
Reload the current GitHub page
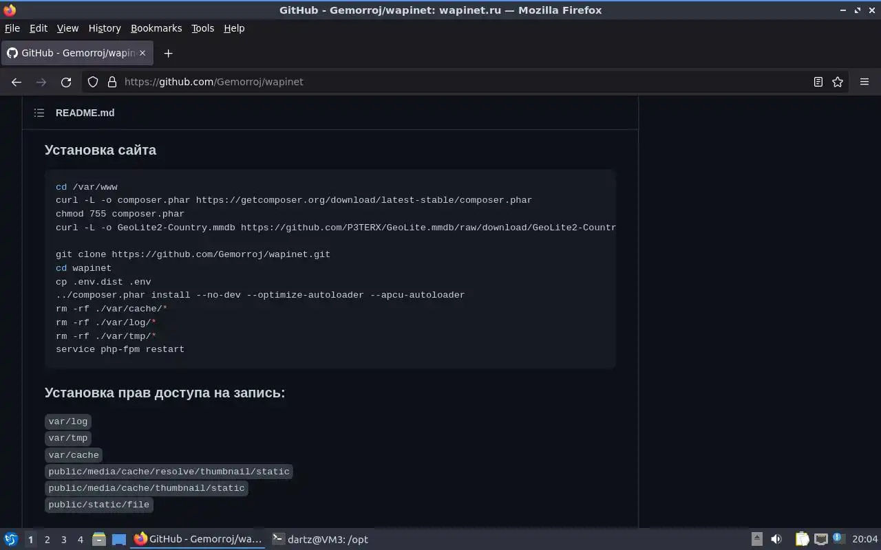[66, 82]
